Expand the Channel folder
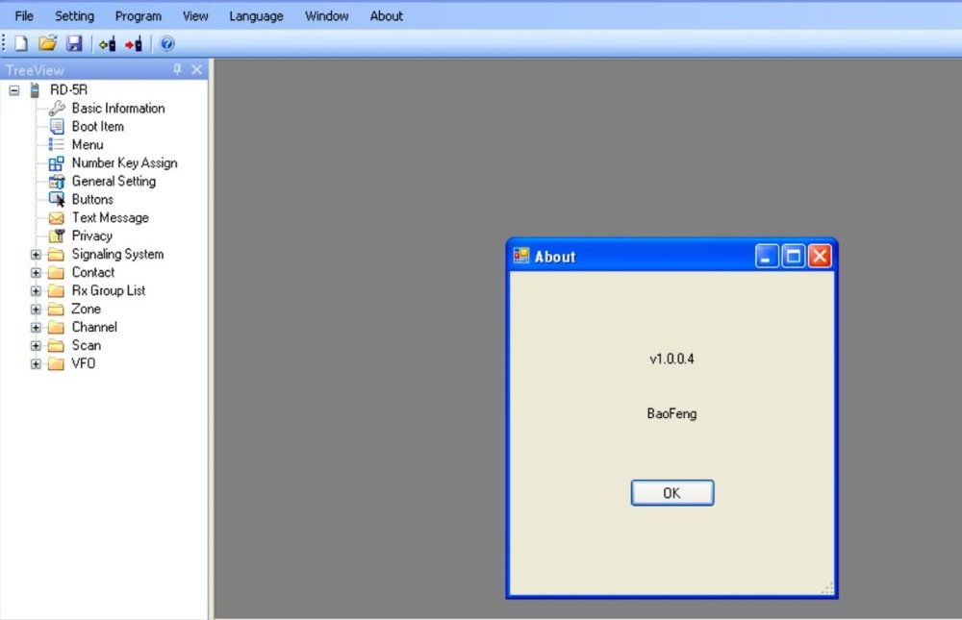The height and width of the screenshot is (620, 962). [36, 328]
